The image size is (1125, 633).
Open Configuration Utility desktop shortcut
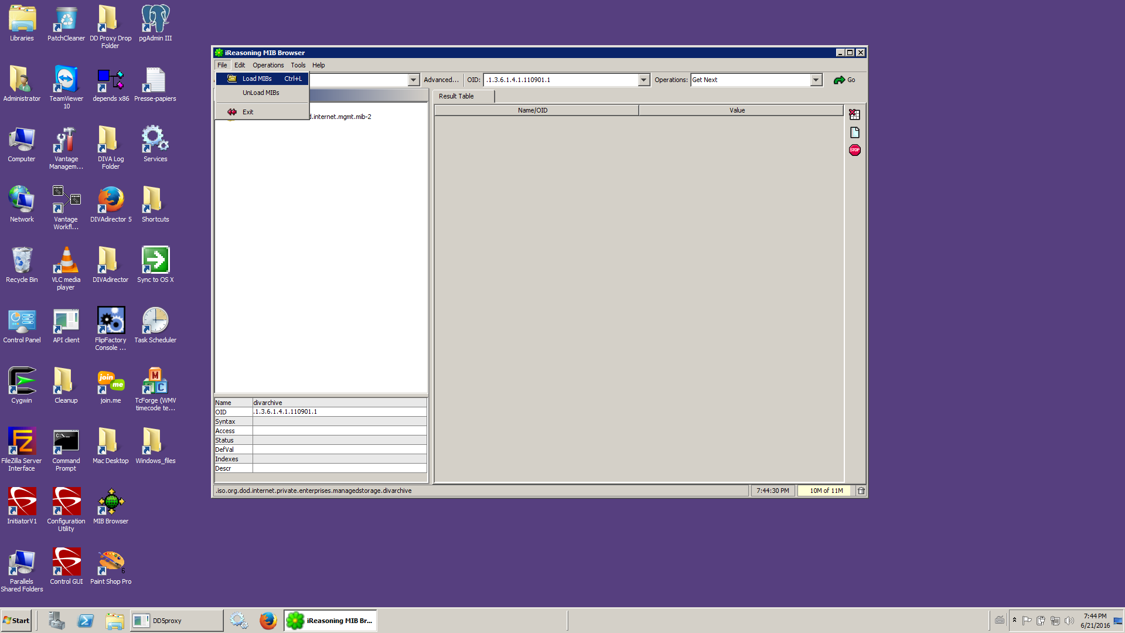pos(66,510)
